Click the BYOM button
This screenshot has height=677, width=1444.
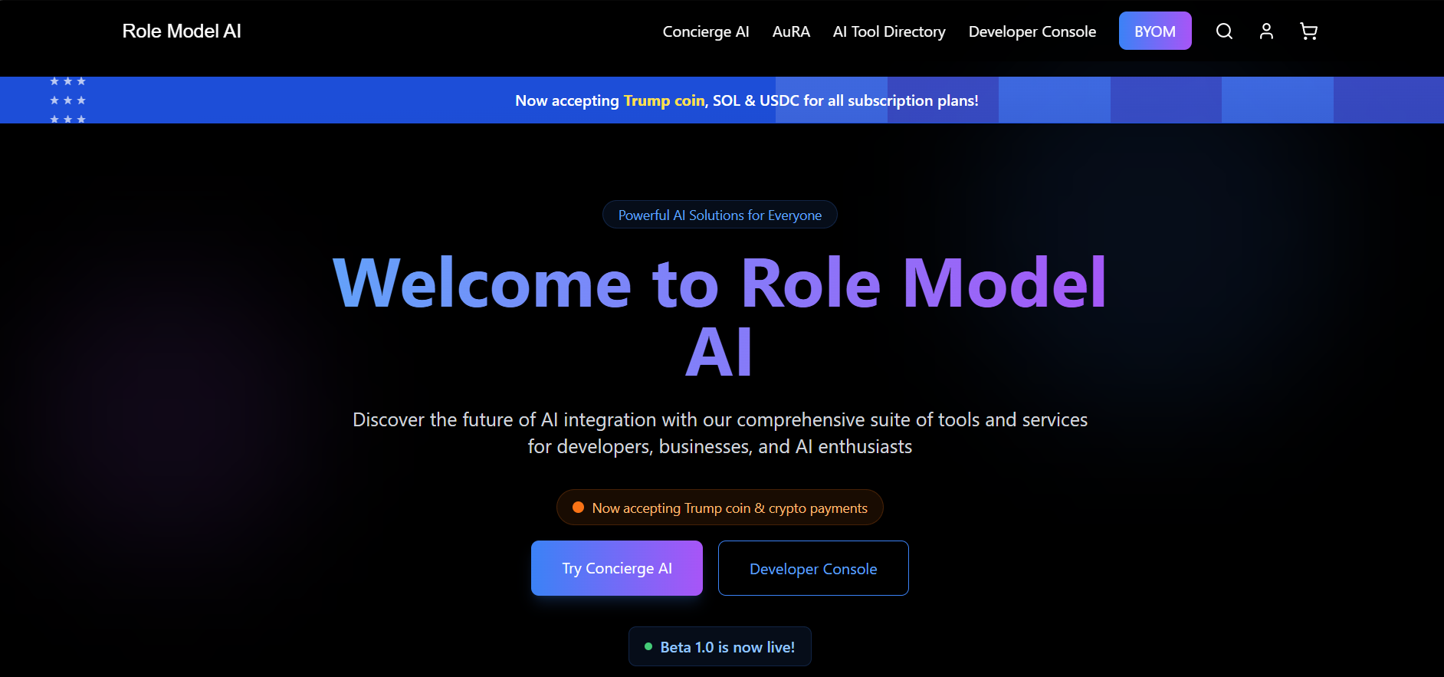1155,31
